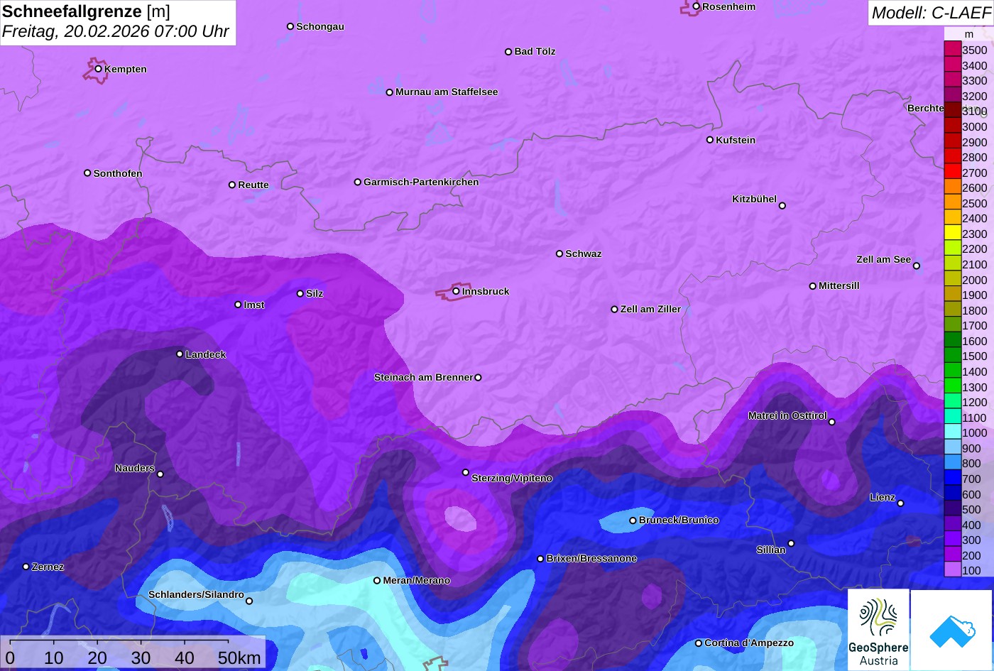Click the Silz location dot
The width and height of the screenshot is (994, 671).
(x=300, y=293)
